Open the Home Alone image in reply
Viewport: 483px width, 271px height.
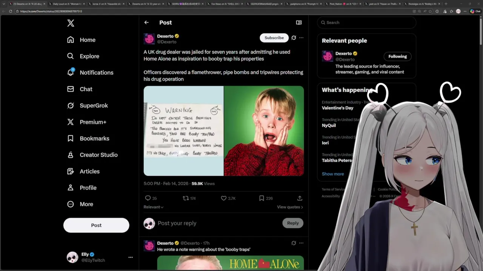230,263
